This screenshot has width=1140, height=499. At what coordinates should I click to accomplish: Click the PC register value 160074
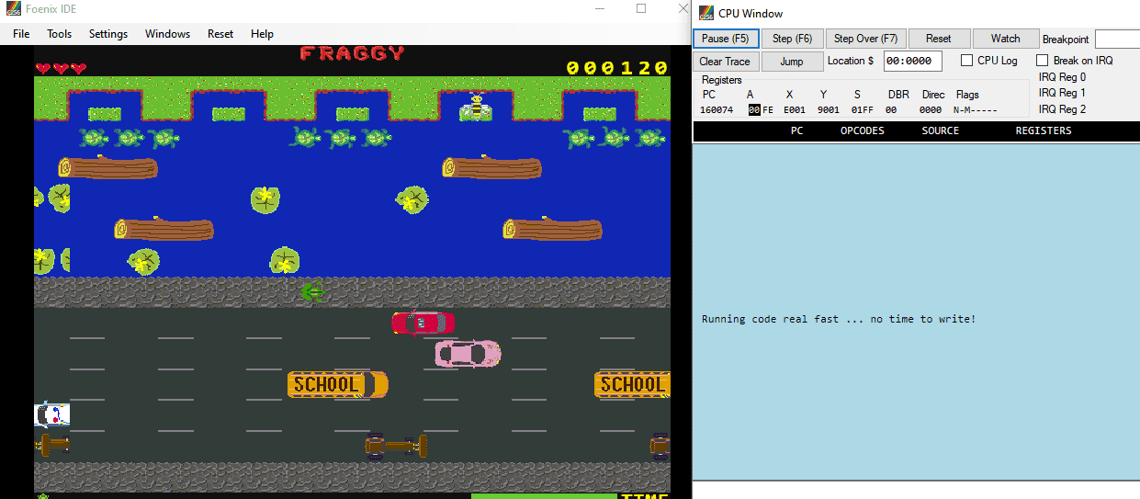(x=717, y=110)
